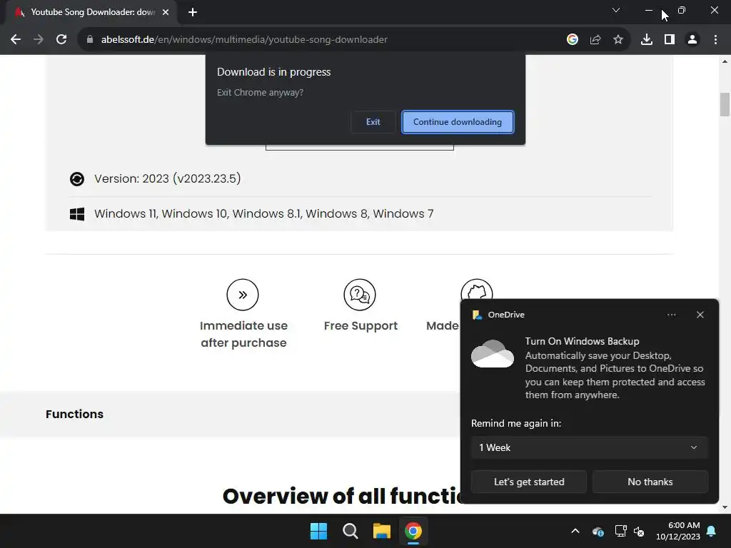
Task: Open tab search chevron
Action: pos(616,10)
